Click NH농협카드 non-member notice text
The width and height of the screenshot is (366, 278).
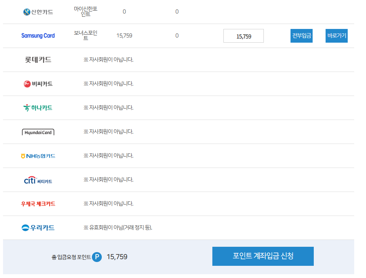pyautogui.click(x=108, y=155)
